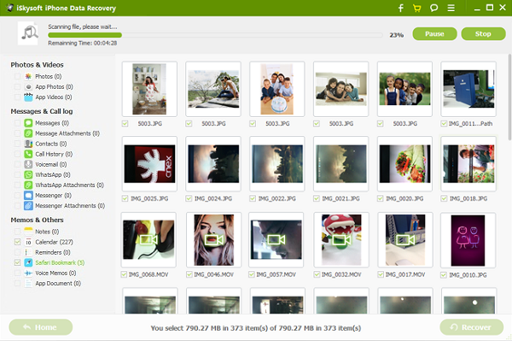Image resolution: width=512 pixels, height=341 pixels.
Task: Select the Calendar (227) category label
Action: point(54,242)
